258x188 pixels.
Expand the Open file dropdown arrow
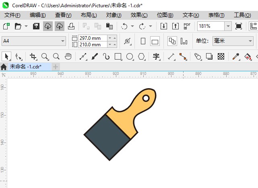[26, 26]
